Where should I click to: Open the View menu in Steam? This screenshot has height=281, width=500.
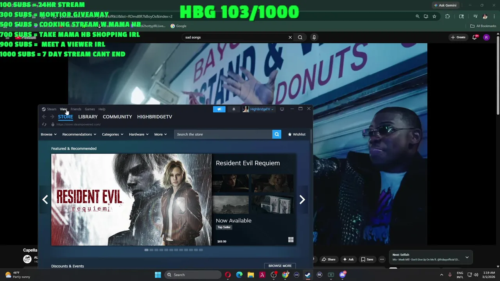pos(63,109)
